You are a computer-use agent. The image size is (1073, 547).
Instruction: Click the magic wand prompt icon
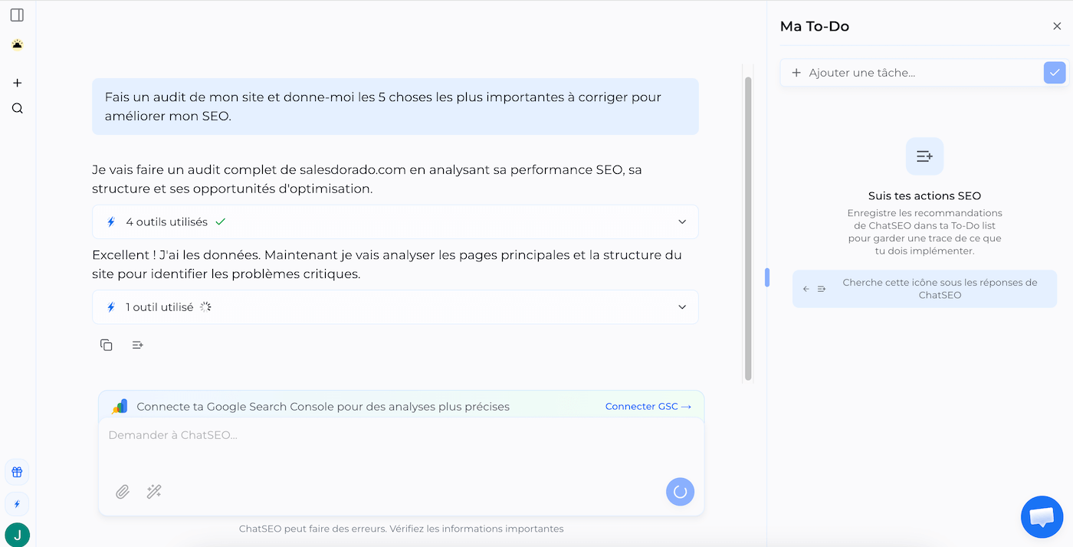154,492
